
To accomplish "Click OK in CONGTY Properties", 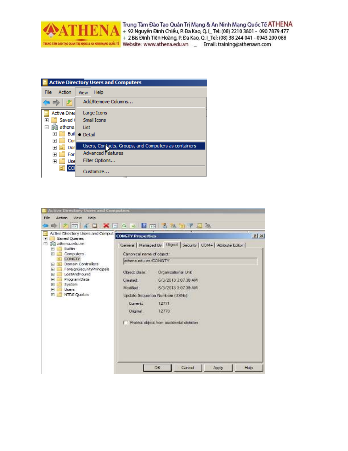I will pos(157,368).
